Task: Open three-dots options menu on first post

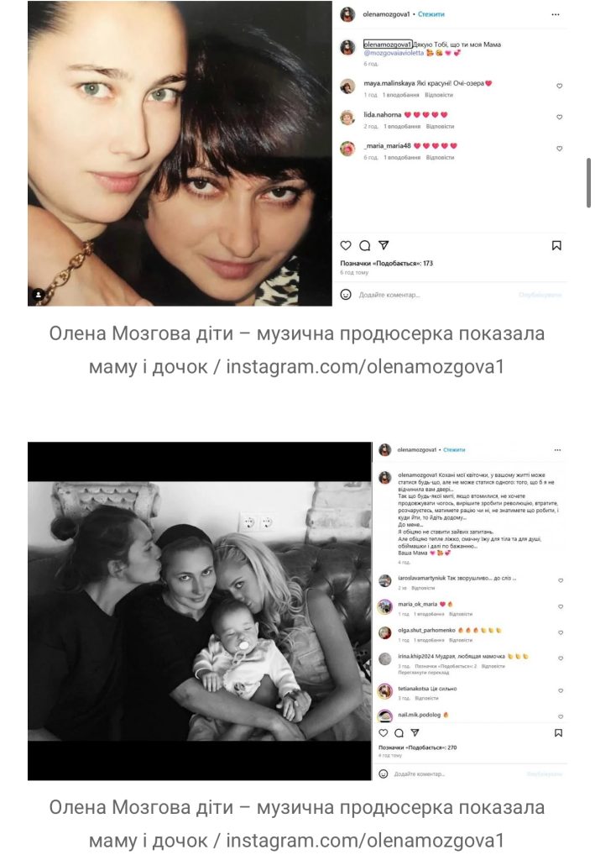Action: point(556,14)
